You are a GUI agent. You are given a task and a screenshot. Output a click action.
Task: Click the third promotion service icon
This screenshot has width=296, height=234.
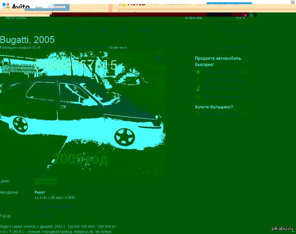(x=198, y=88)
